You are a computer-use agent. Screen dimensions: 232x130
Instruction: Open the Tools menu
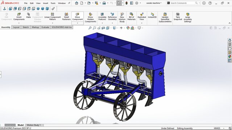[x=53, y=3]
